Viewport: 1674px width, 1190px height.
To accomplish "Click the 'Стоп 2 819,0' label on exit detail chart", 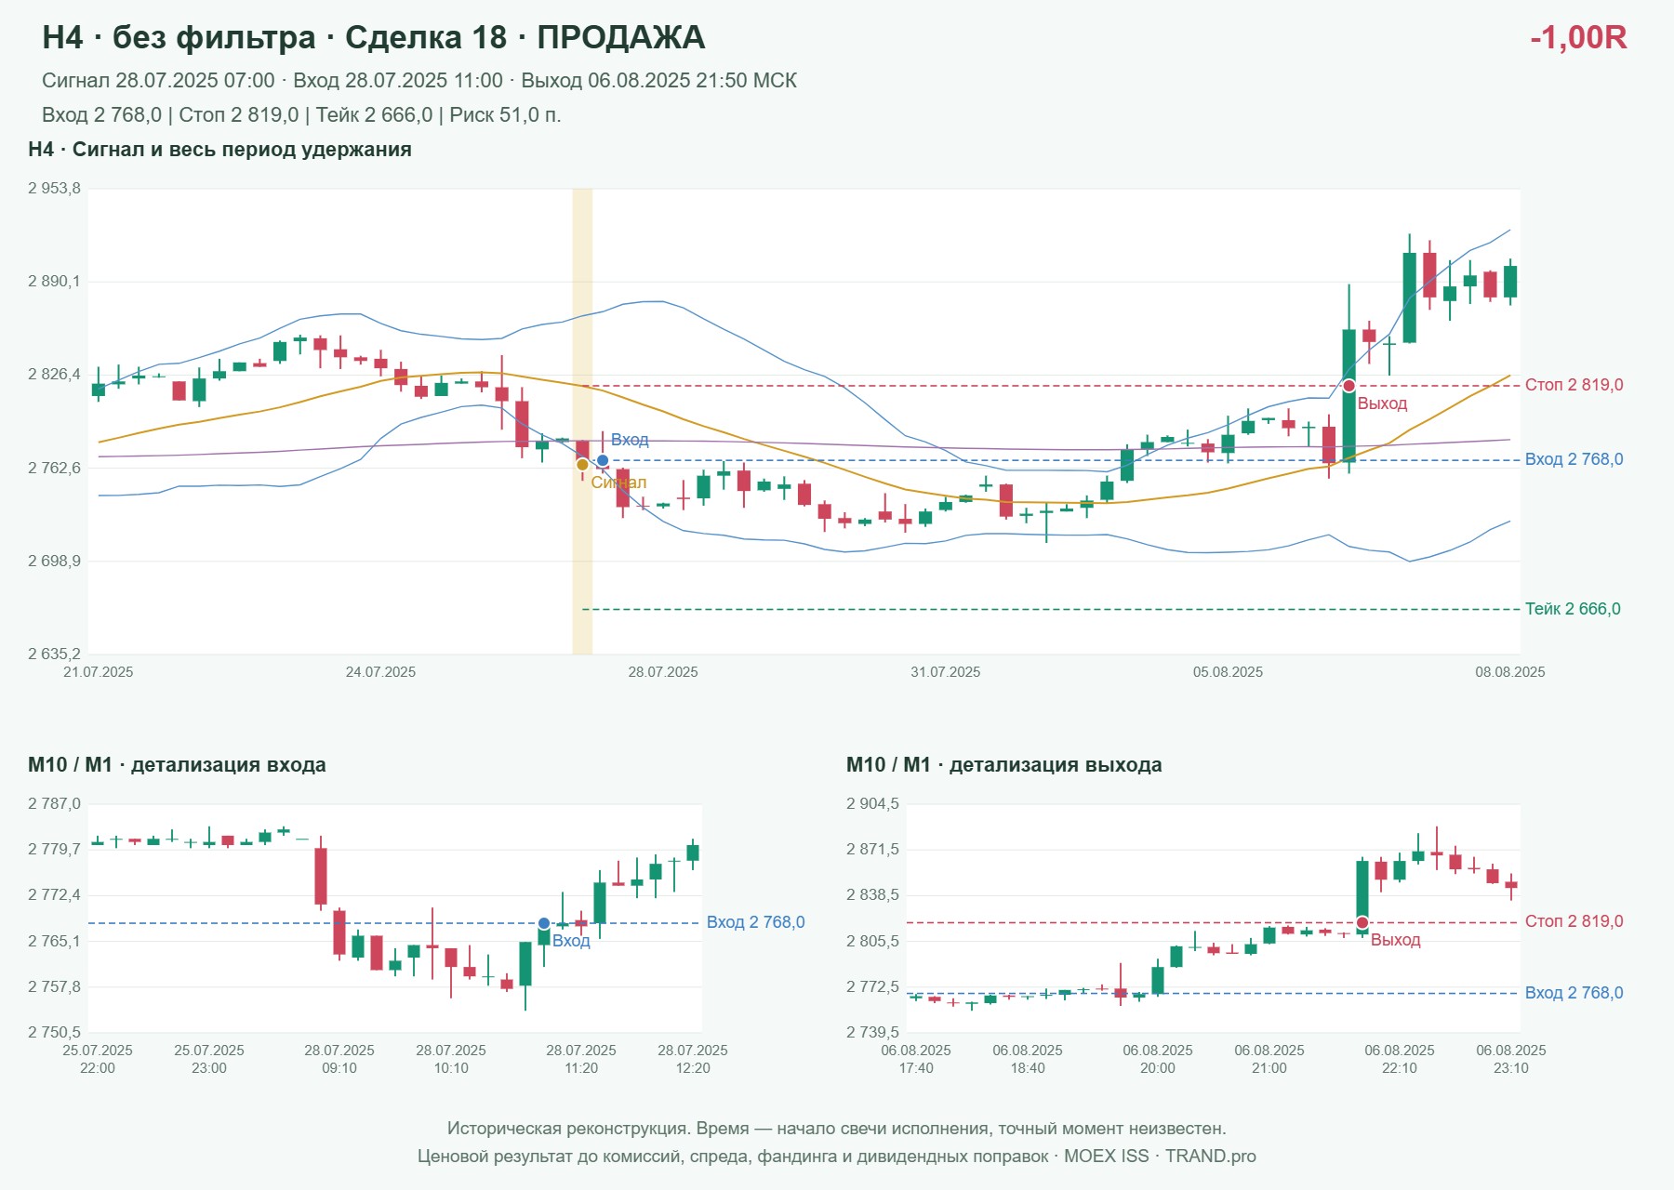I will click(x=1574, y=921).
